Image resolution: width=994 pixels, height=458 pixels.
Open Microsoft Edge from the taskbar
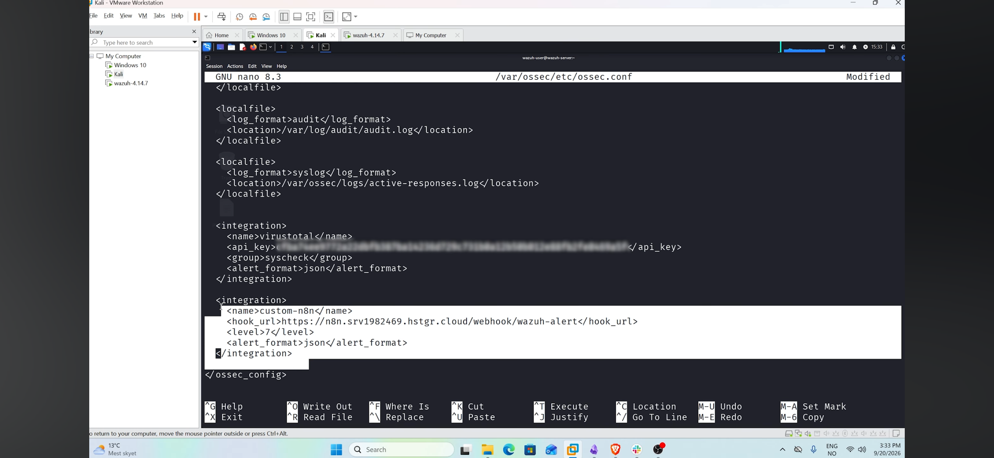tap(509, 449)
